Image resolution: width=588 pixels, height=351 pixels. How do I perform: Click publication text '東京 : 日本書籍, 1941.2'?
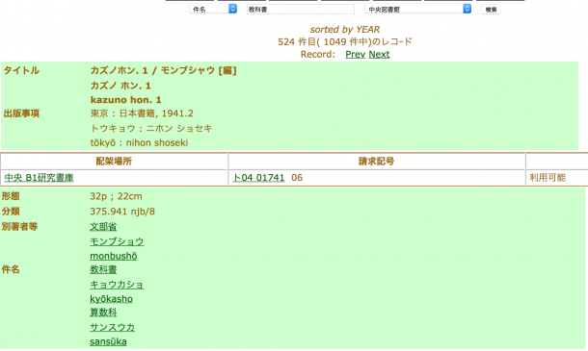(142, 113)
